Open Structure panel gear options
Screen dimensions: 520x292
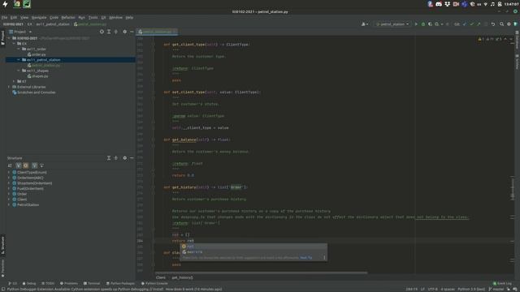click(124, 158)
